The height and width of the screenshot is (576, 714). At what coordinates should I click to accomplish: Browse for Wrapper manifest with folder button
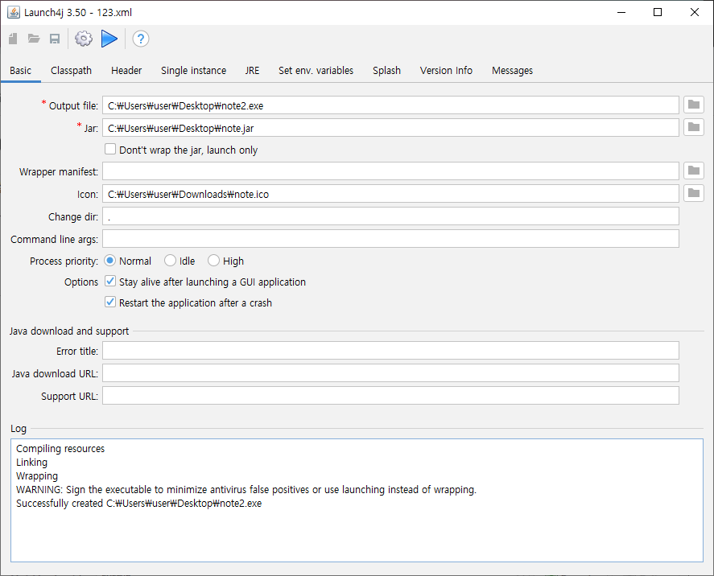(694, 171)
